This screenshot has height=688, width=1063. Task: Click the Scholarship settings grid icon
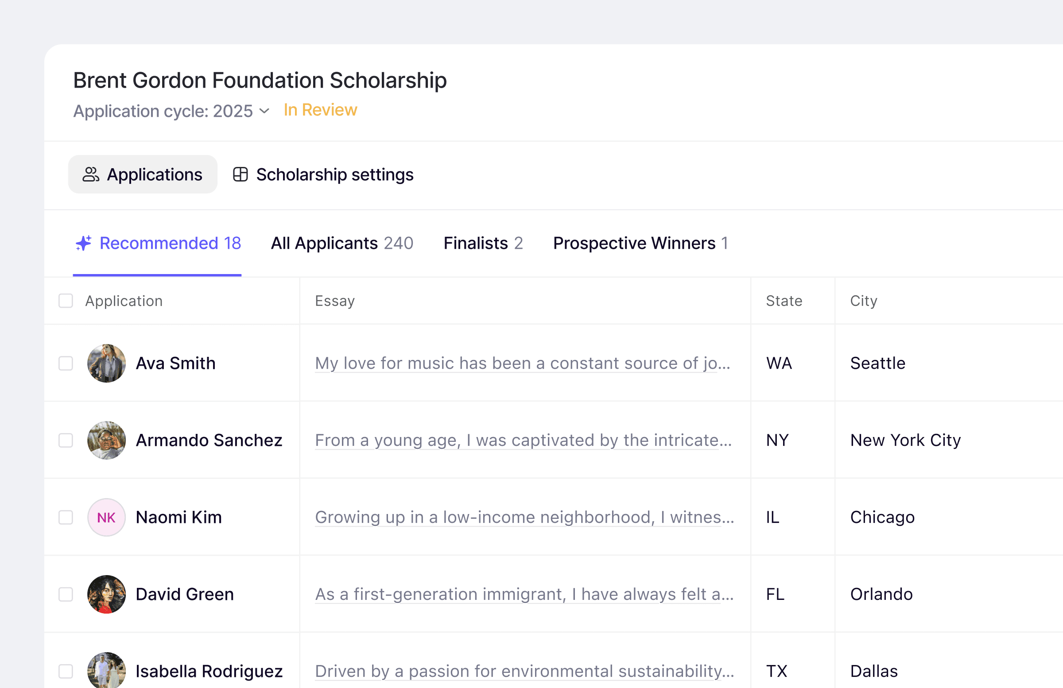point(241,174)
